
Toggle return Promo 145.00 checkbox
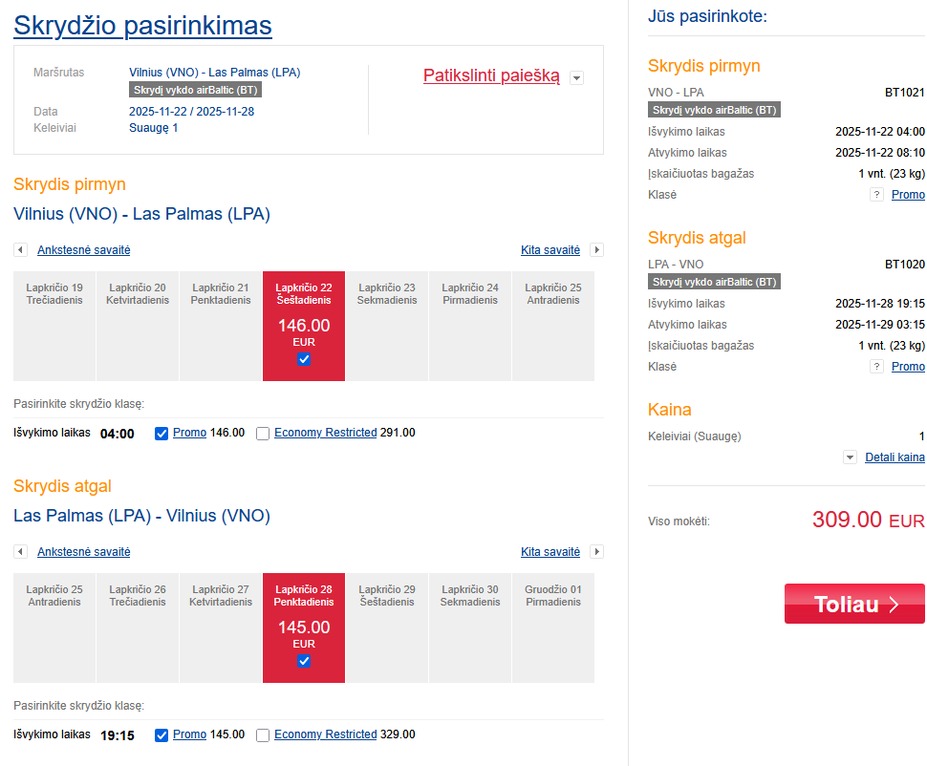[162, 734]
